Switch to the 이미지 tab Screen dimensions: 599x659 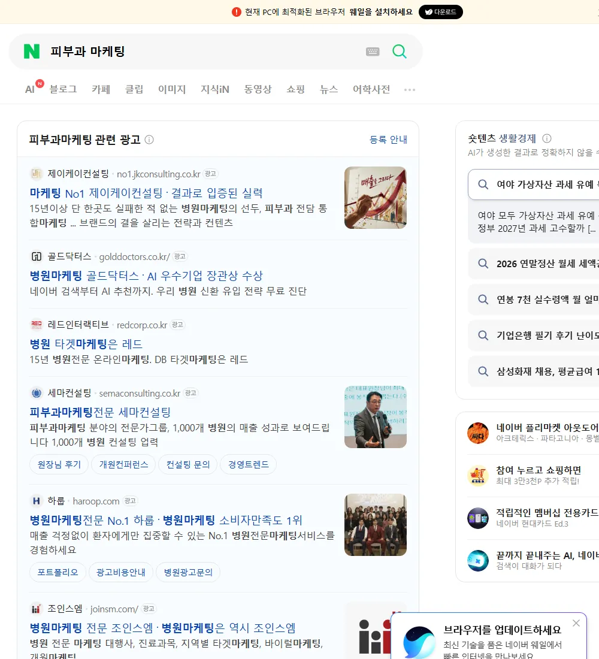(172, 89)
